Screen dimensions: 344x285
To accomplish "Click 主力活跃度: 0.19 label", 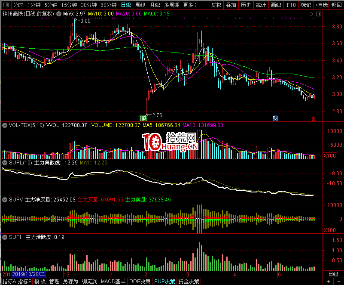I will pyautogui.click(x=45, y=237).
